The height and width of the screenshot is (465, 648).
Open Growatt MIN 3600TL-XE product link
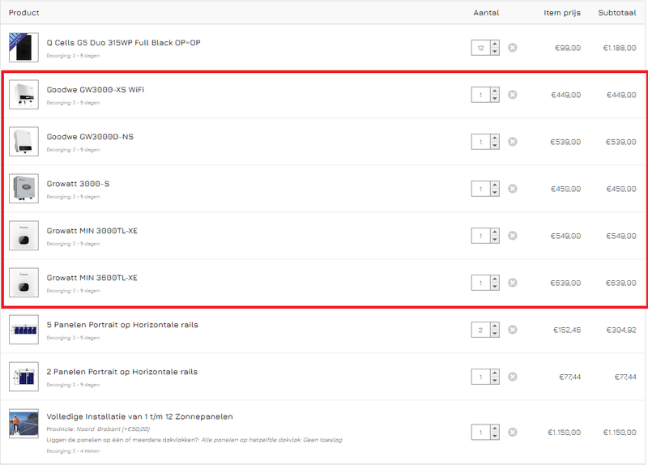pyautogui.click(x=92, y=278)
